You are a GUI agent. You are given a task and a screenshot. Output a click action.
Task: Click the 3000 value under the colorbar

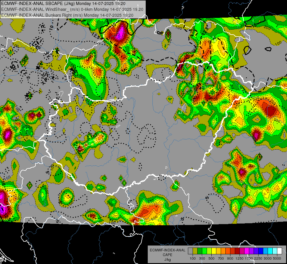pos(267,258)
